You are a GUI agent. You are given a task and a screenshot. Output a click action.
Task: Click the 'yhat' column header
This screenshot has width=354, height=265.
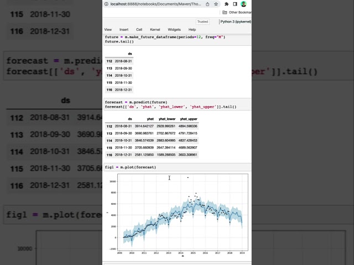[x=150, y=119]
